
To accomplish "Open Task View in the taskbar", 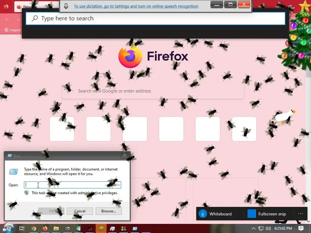I will [x=22, y=228].
